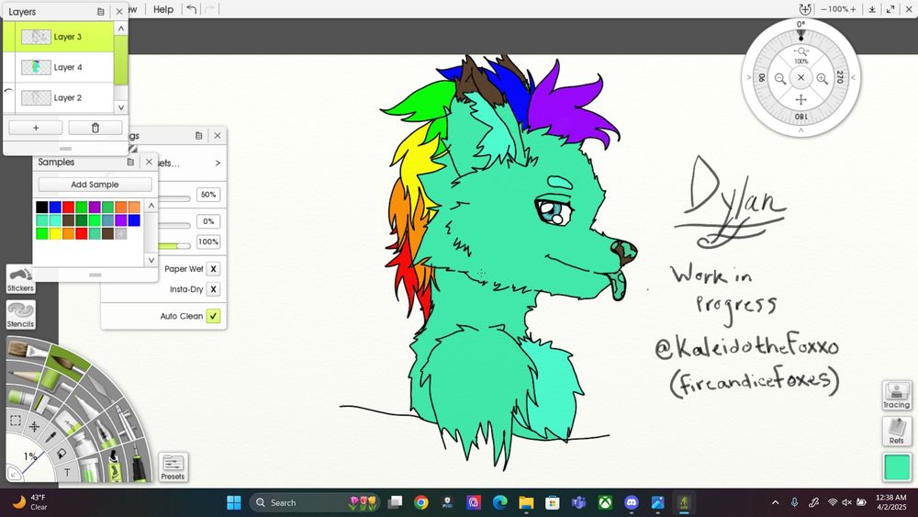Select the Color Sampler eyedropper tool
Screen dimensions: 918x517
pos(50,437)
